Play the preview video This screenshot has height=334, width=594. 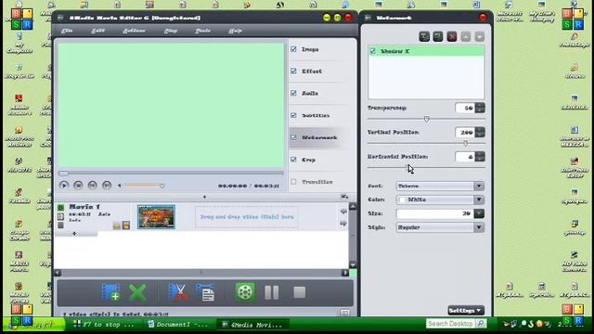click(x=64, y=186)
